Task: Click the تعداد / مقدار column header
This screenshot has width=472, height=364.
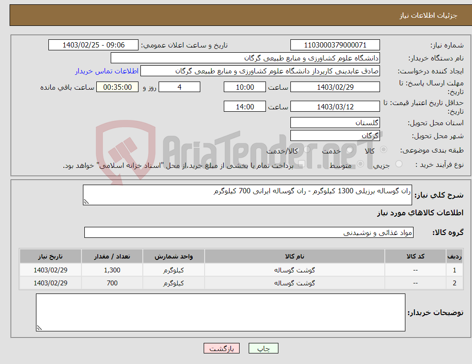Action: pyautogui.click(x=112, y=256)
